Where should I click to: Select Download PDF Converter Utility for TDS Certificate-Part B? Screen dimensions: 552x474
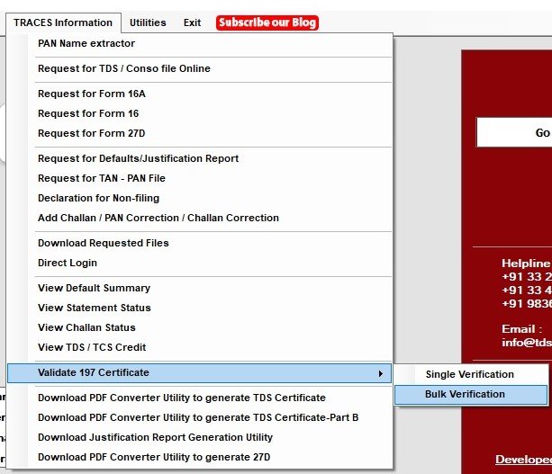pyautogui.click(x=198, y=417)
